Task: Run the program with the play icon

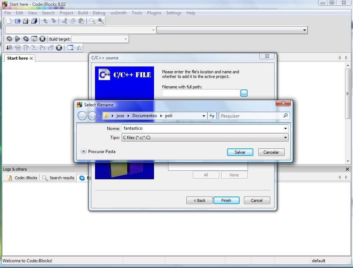Action: click(x=17, y=39)
